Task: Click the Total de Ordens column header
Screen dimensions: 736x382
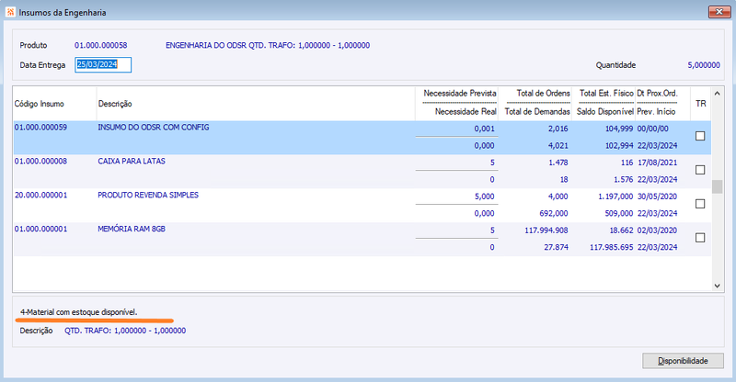Action: coord(543,94)
